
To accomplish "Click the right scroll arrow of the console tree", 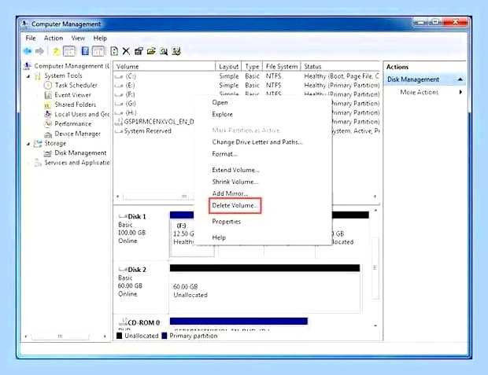I will (105, 336).
